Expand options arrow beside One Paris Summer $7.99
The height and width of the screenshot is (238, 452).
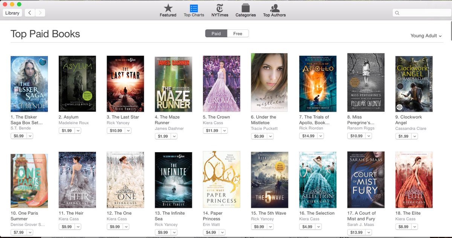[29, 232]
